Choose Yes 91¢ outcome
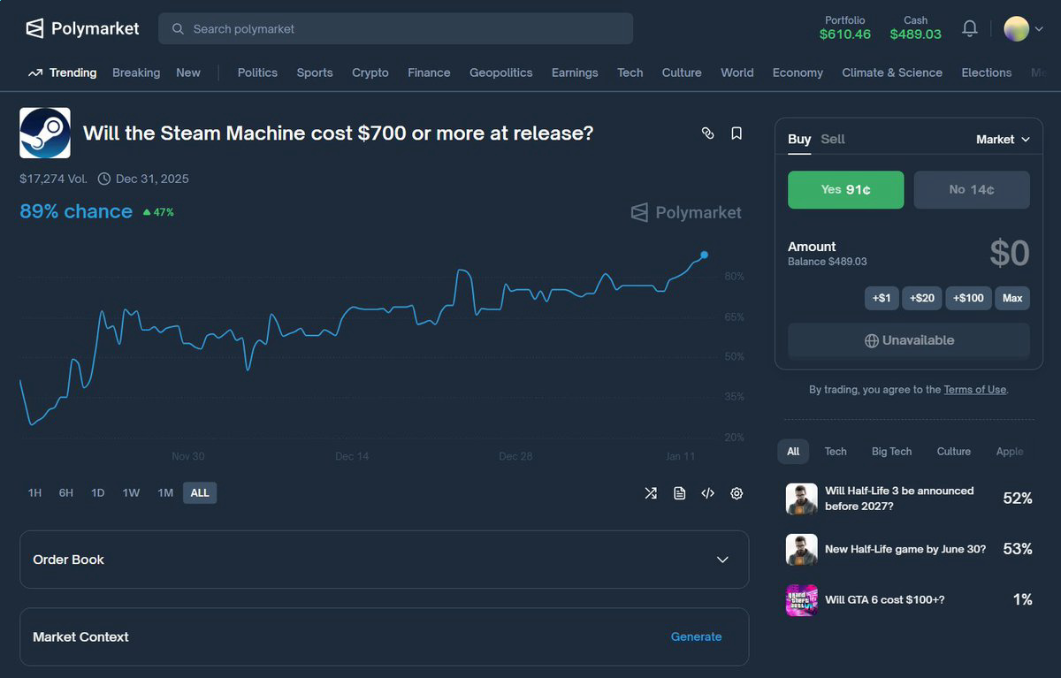Viewport: 1061px width, 678px height. pos(846,190)
